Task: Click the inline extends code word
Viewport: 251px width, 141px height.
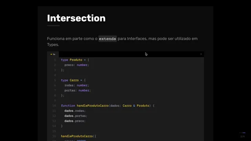Action: [107, 39]
